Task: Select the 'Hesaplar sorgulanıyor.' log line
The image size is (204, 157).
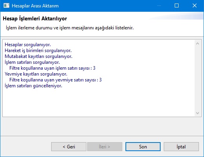Action: [28, 45]
